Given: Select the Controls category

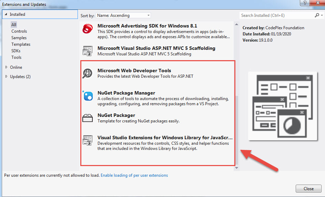Looking at the screenshot, I should 19,31.
